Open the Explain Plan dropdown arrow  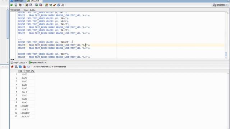tap(23, 5)
